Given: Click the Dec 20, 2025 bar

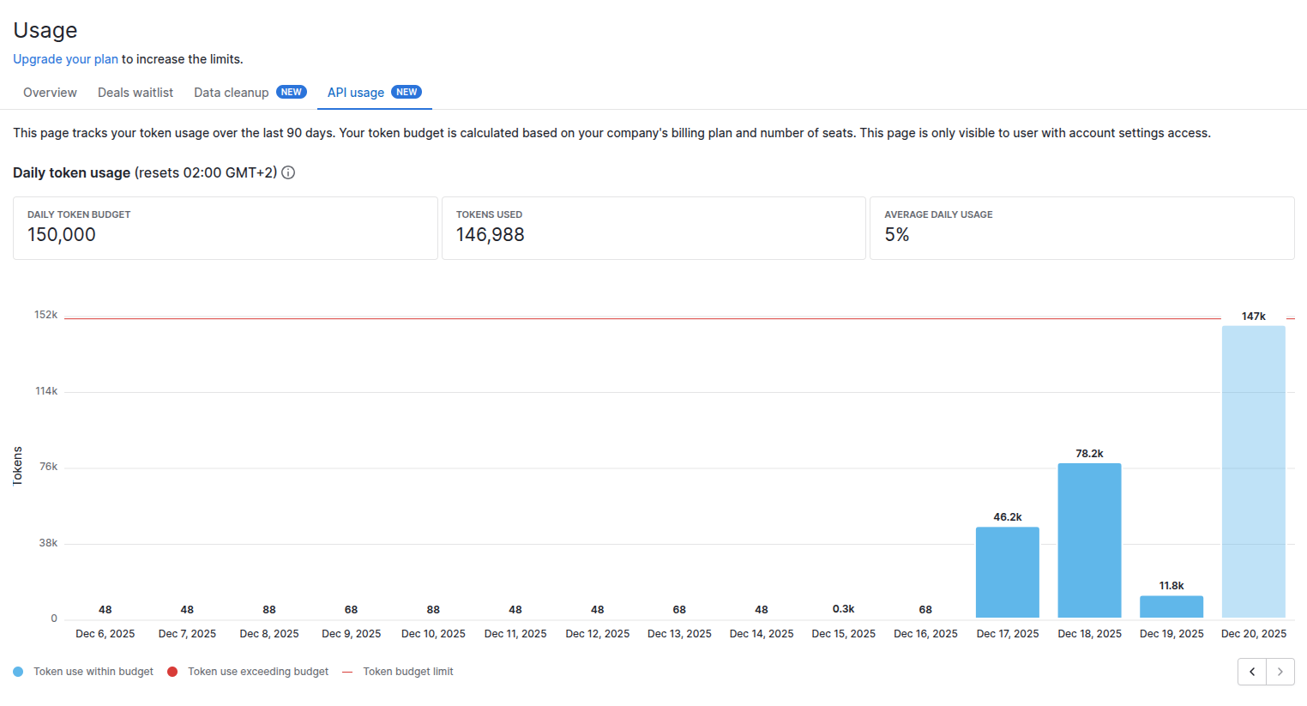Looking at the screenshot, I should pos(1253,472).
